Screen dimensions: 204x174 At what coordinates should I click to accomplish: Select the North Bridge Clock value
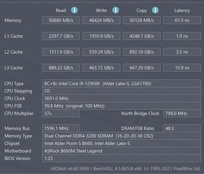point(182,113)
